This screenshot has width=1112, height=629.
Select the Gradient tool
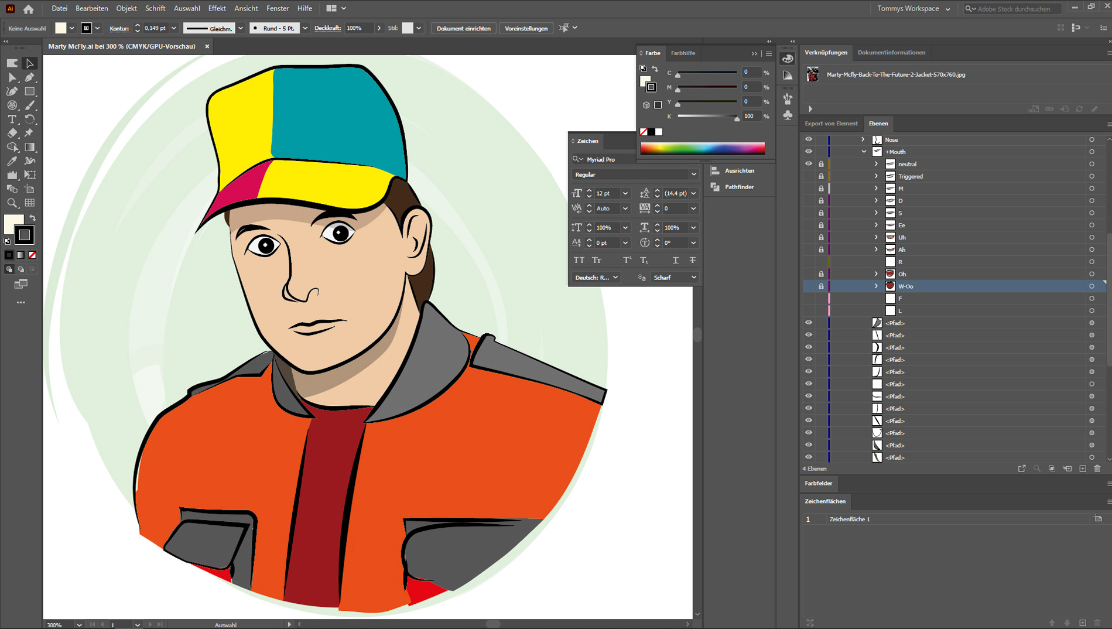tap(30, 147)
